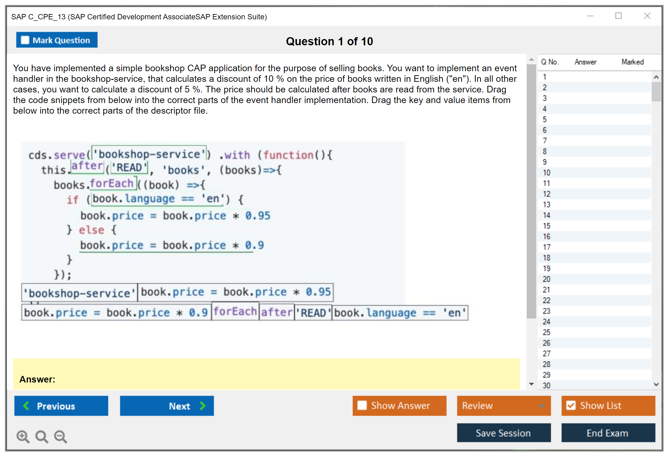Click the question pane scroll-down arrow

[531, 384]
